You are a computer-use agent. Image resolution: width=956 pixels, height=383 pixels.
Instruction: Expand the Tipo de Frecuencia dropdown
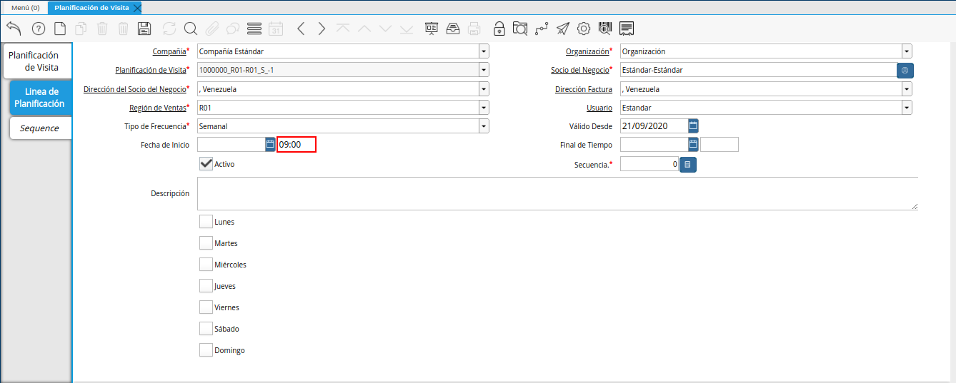[x=484, y=126]
